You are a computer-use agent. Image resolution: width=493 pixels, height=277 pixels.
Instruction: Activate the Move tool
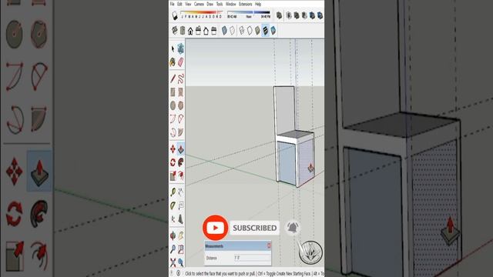point(173,149)
